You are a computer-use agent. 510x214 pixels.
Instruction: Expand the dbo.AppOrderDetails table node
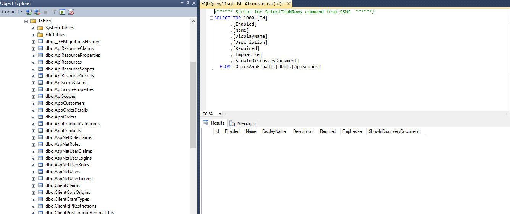point(33,110)
